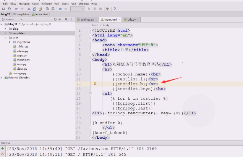Click the Forward navigation arrow
The image size is (243, 157).
click(x=66, y=9)
